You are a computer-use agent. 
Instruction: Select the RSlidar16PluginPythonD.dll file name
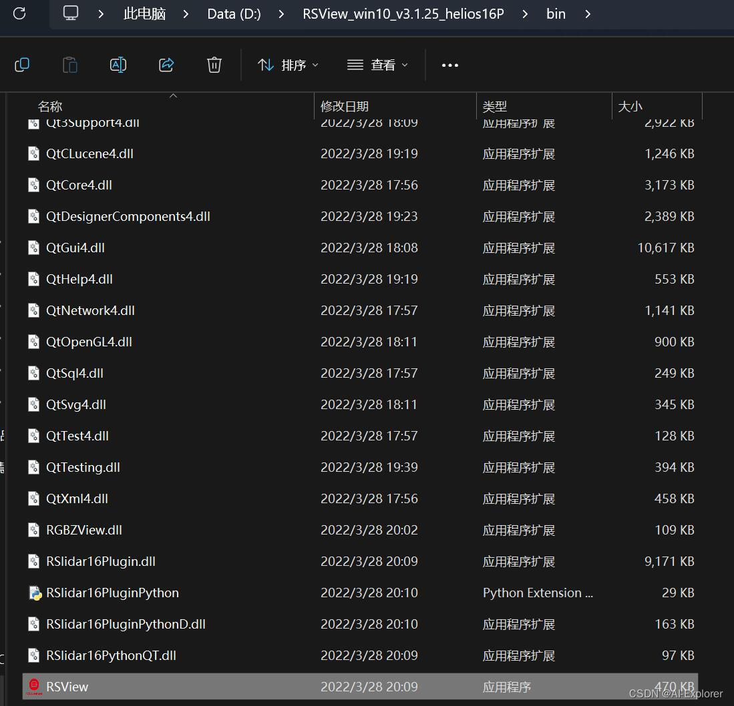pos(126,624)
